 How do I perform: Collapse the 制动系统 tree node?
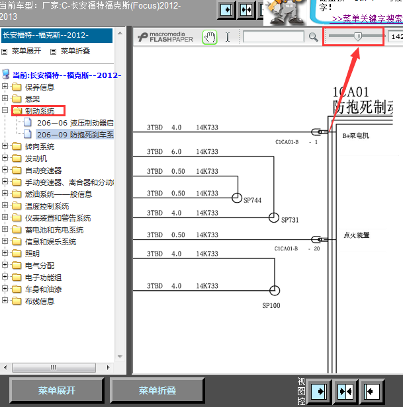[x=5, y=110]
